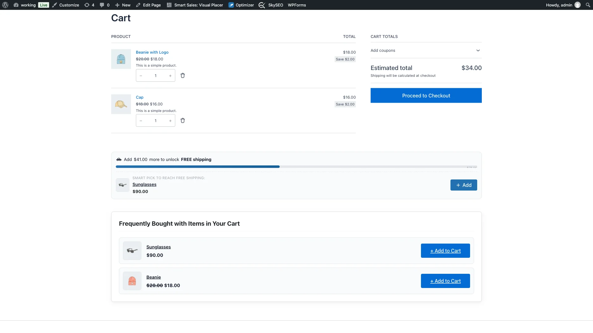Viewport: 593px width, 333px height.
Task: Click the free shipping progress bar
Action: click(x=296, y=167)
